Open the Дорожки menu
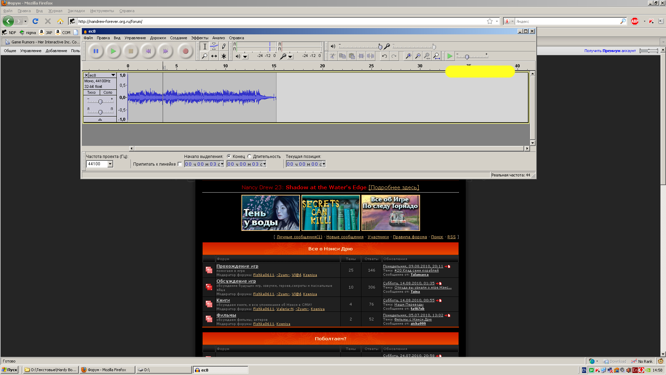666x375 pixels. click(x=158, y=38)
